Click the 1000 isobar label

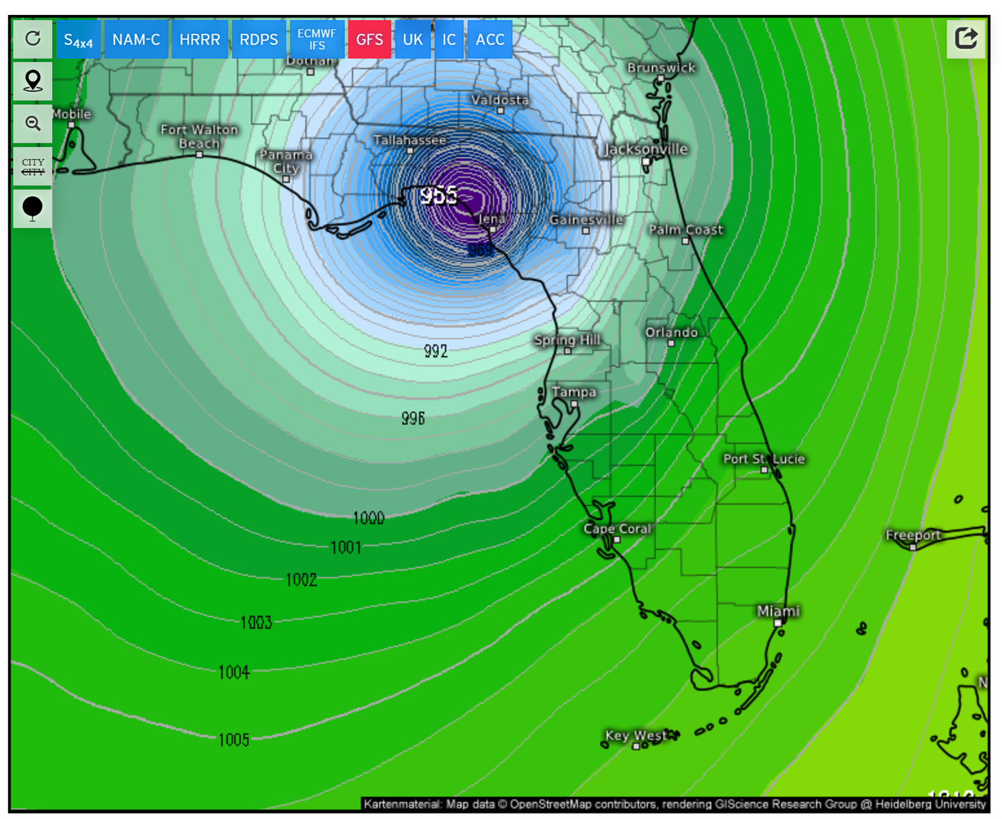tap(368, 518)
